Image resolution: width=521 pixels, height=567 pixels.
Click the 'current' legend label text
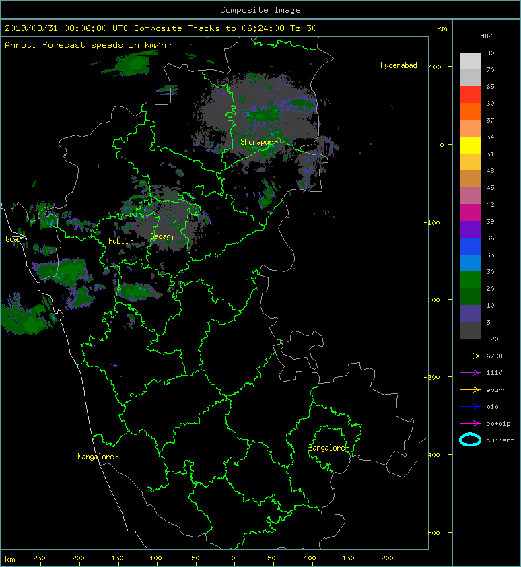[x=500, y=440]
